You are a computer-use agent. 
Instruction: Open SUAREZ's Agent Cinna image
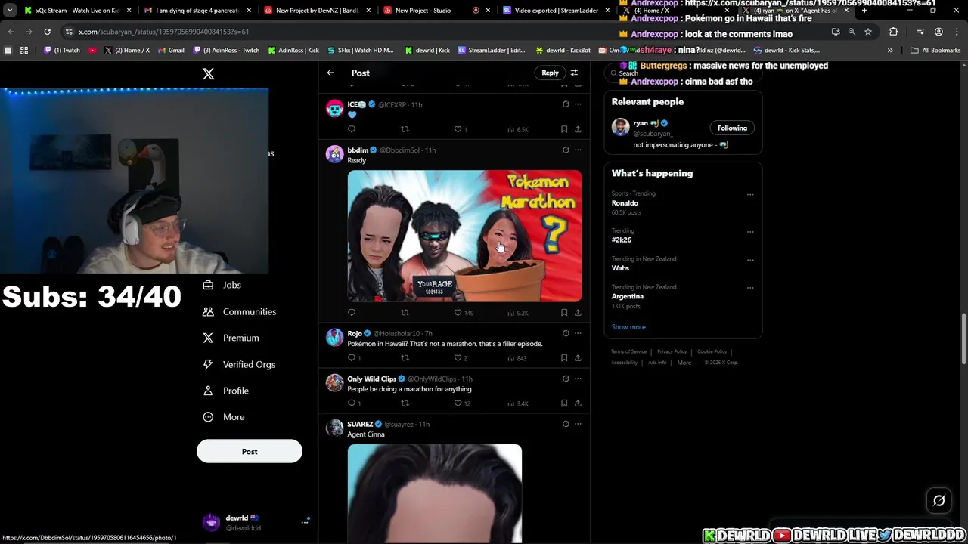coord(435,493)
